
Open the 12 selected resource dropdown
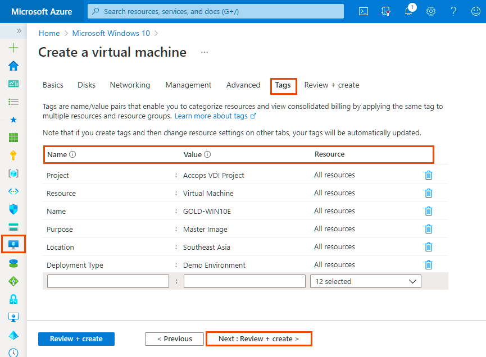click(366, 281)
